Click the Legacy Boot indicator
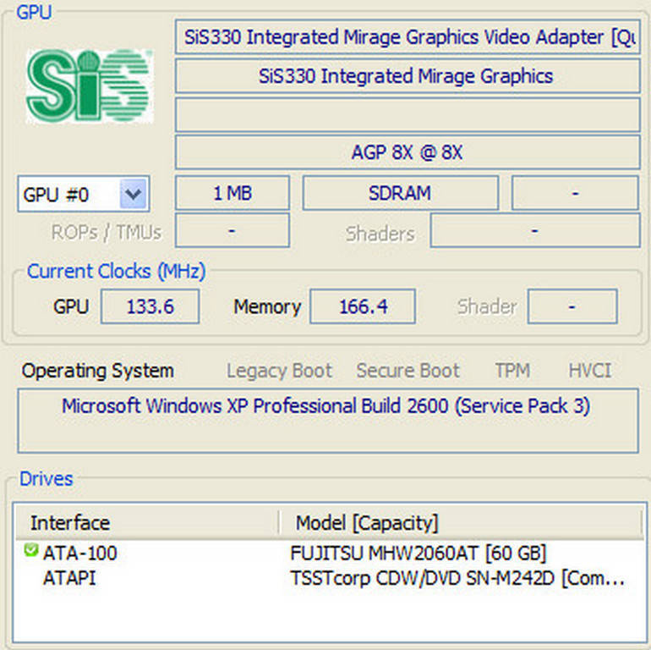The width and height of the screenshot is (651, 650). coord(279,371)
